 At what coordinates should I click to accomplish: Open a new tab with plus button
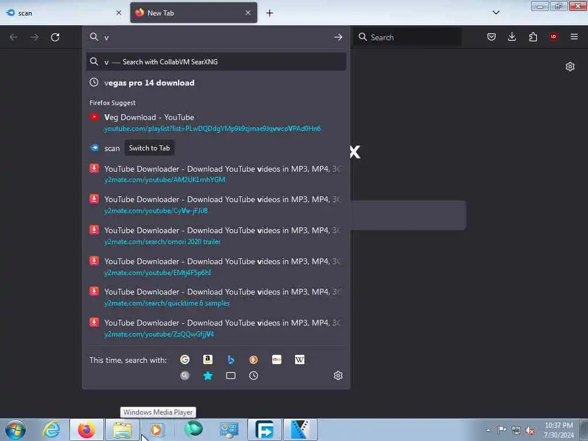[x=270, y=13]
